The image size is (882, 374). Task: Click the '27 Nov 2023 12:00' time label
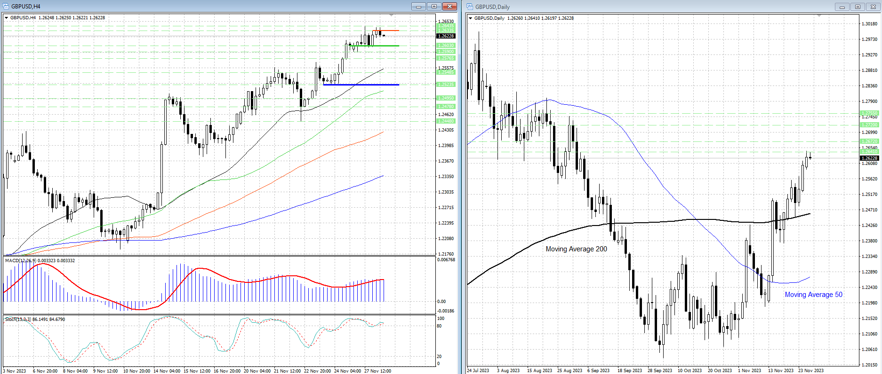378,371
